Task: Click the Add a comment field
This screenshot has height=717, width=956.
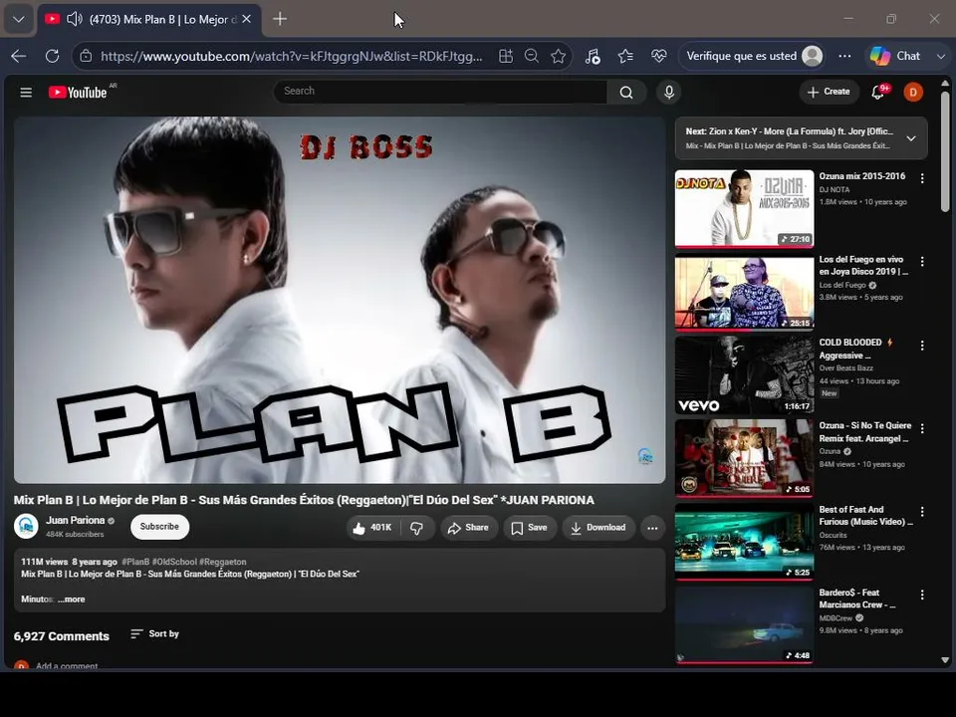Action: tap(67, 666)
